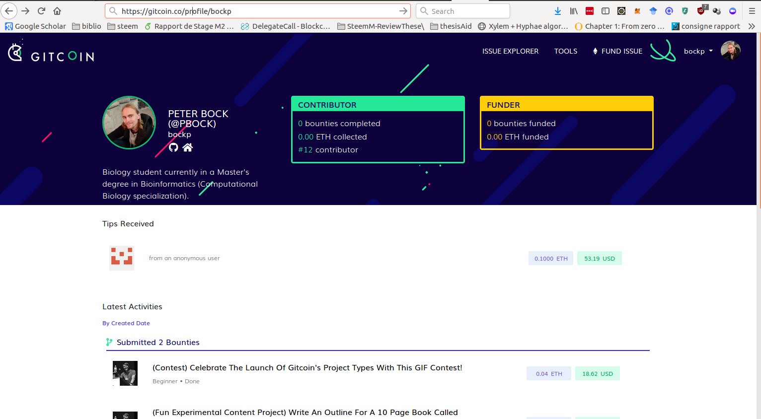Click the reload page icon

pyautogui.click(x=41, y=10)
